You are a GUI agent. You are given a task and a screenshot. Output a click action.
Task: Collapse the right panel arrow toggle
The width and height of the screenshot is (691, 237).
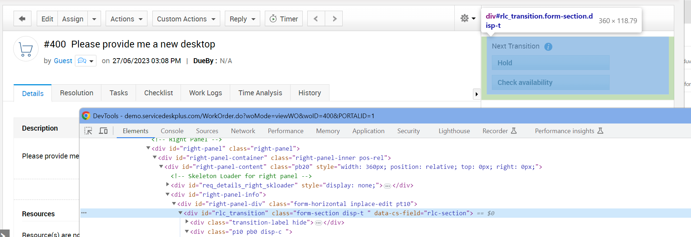(476, 94)
